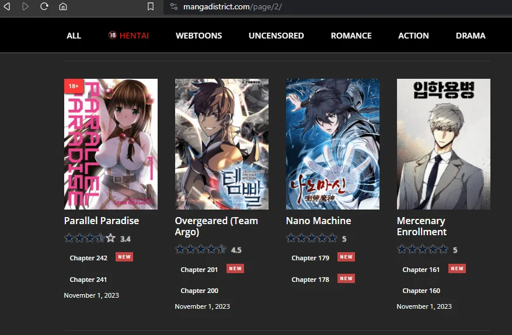Viewport: 512px width, 335px height.
Task: Open the browser home page icon
Action: [63, 6]
